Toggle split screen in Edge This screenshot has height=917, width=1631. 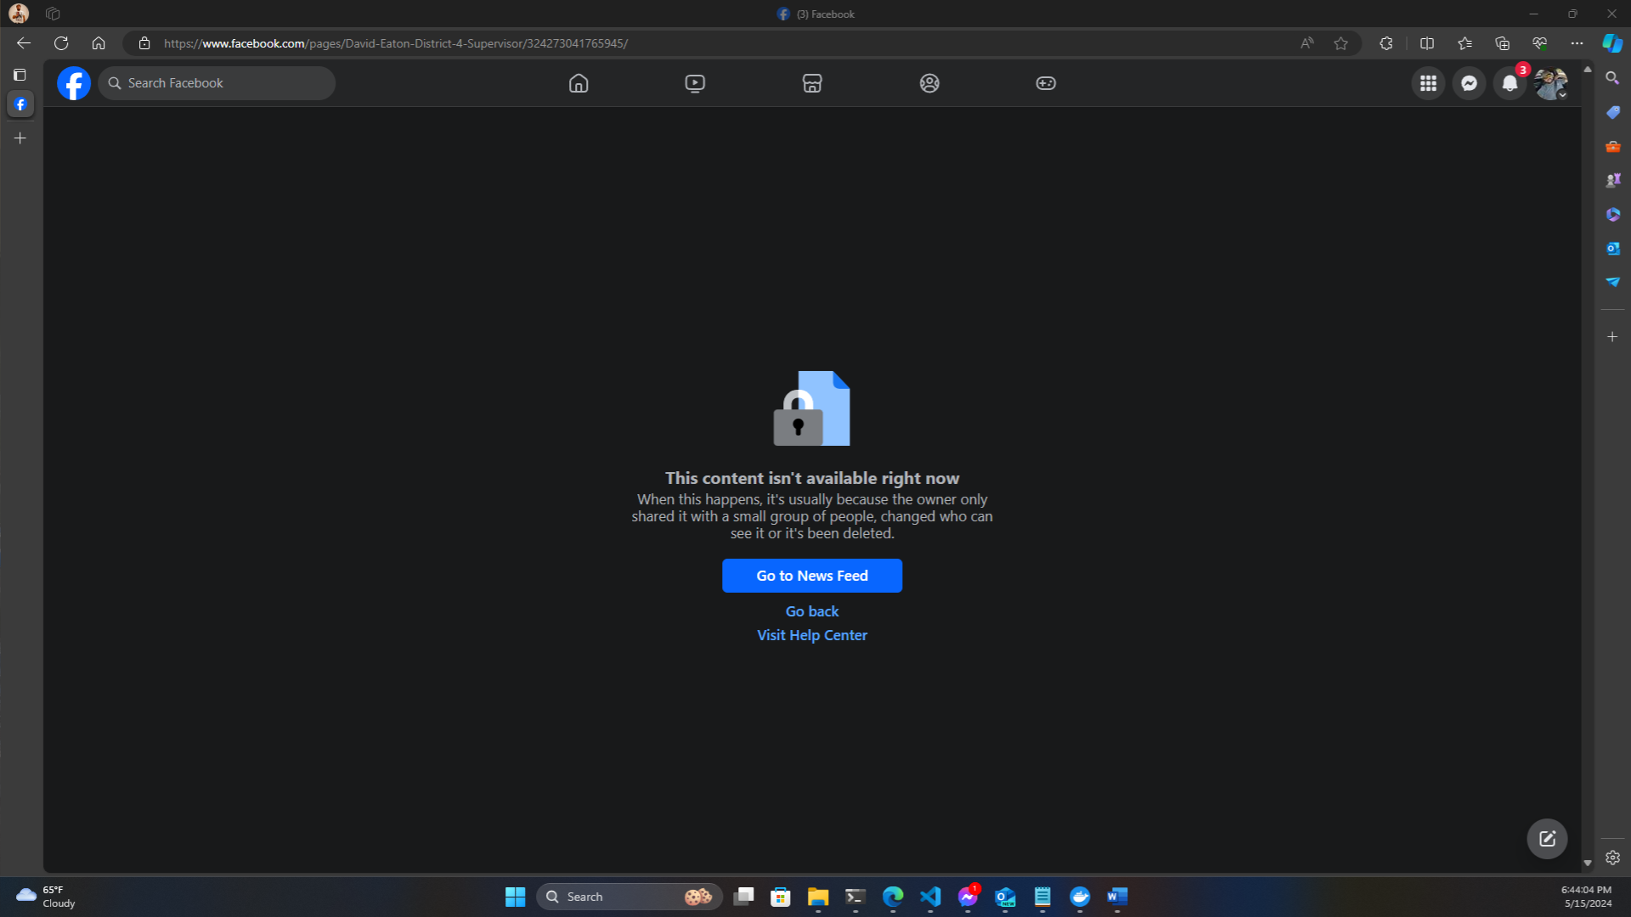click(x=1427, y=43)
